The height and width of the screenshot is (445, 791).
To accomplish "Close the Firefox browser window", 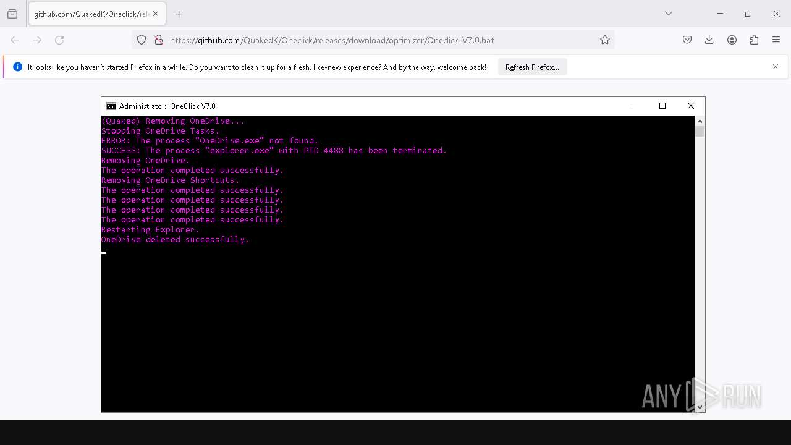I will [777, 14].
